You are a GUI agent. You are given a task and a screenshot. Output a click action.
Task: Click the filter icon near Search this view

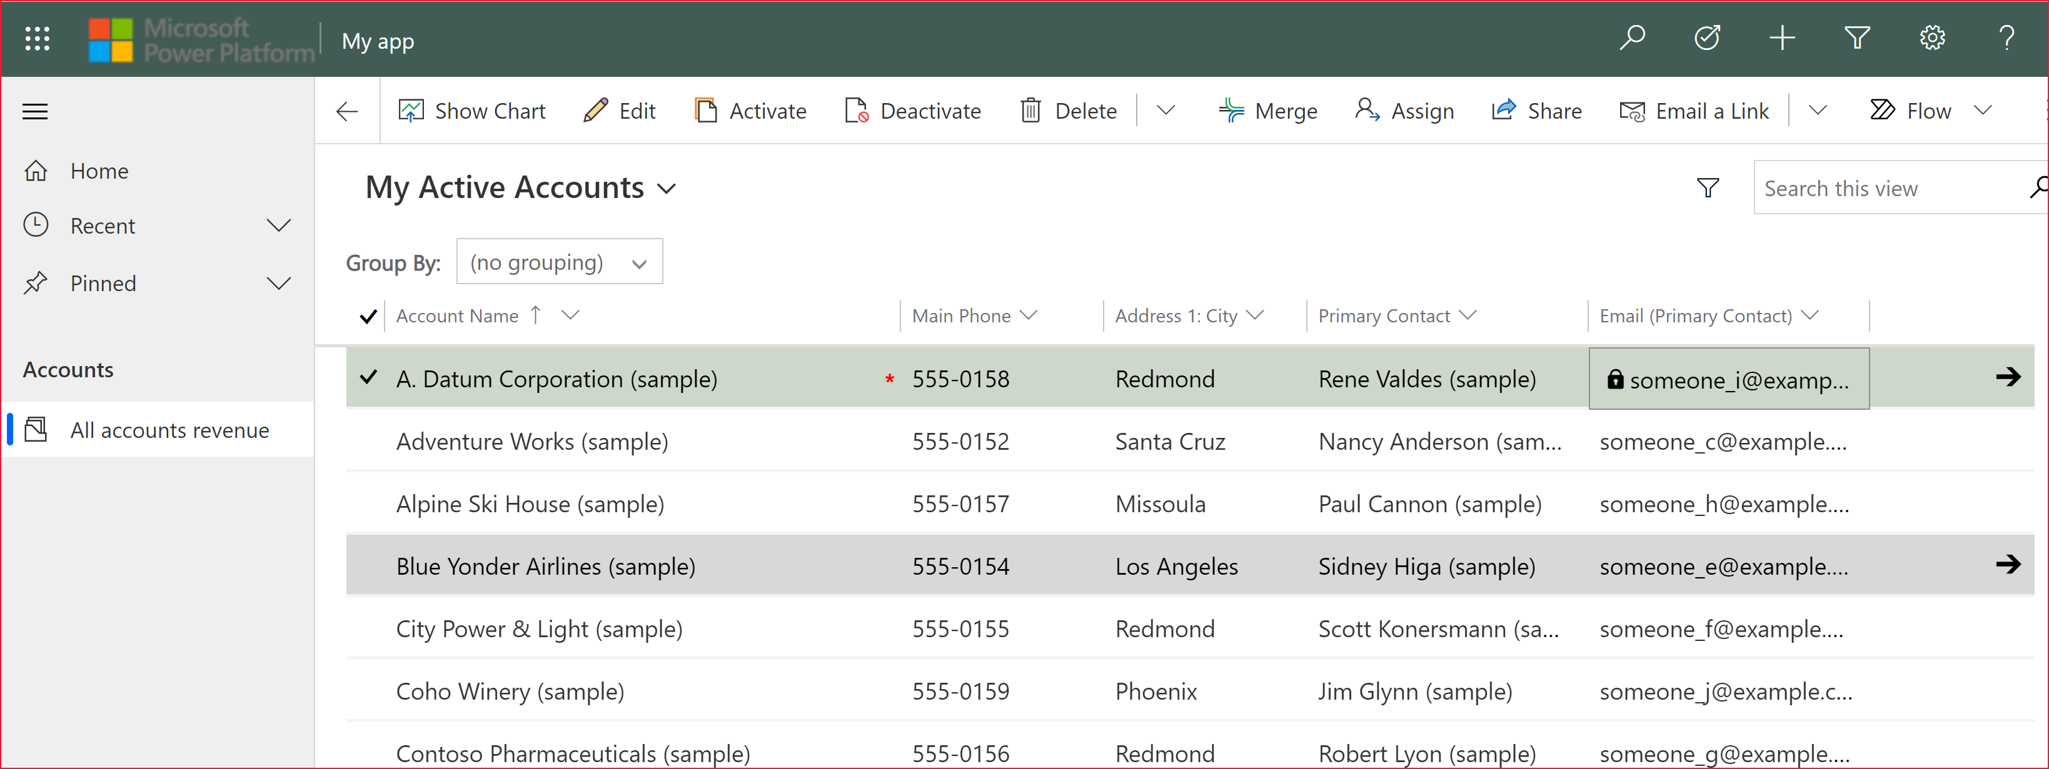pyautogui.click(x=1708, y=187)
